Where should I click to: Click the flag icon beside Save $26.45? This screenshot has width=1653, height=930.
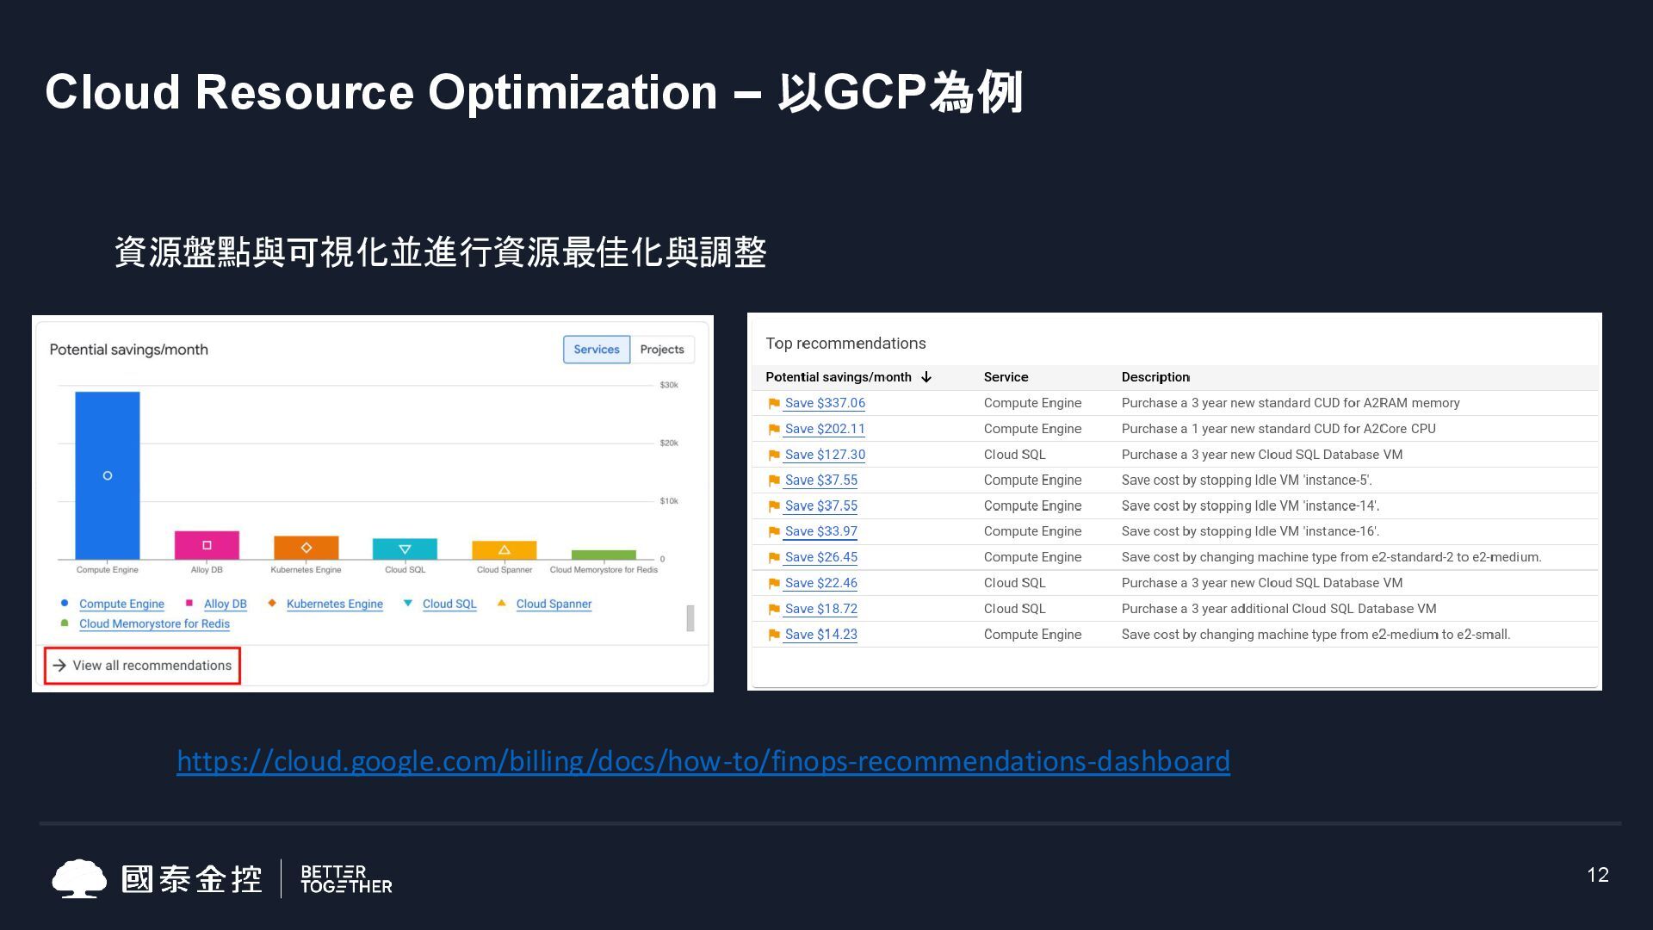pyautogui.click(x=773, y=557)
